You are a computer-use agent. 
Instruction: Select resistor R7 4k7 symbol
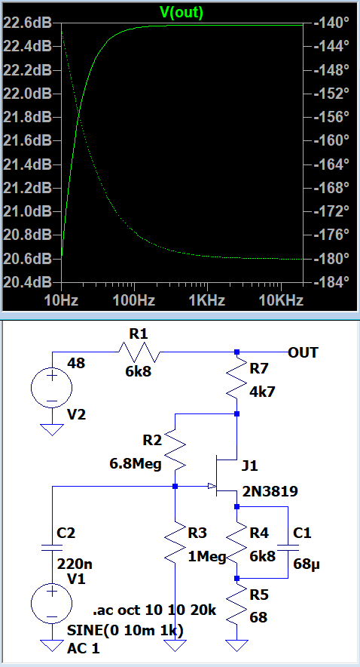pos(236,379)
